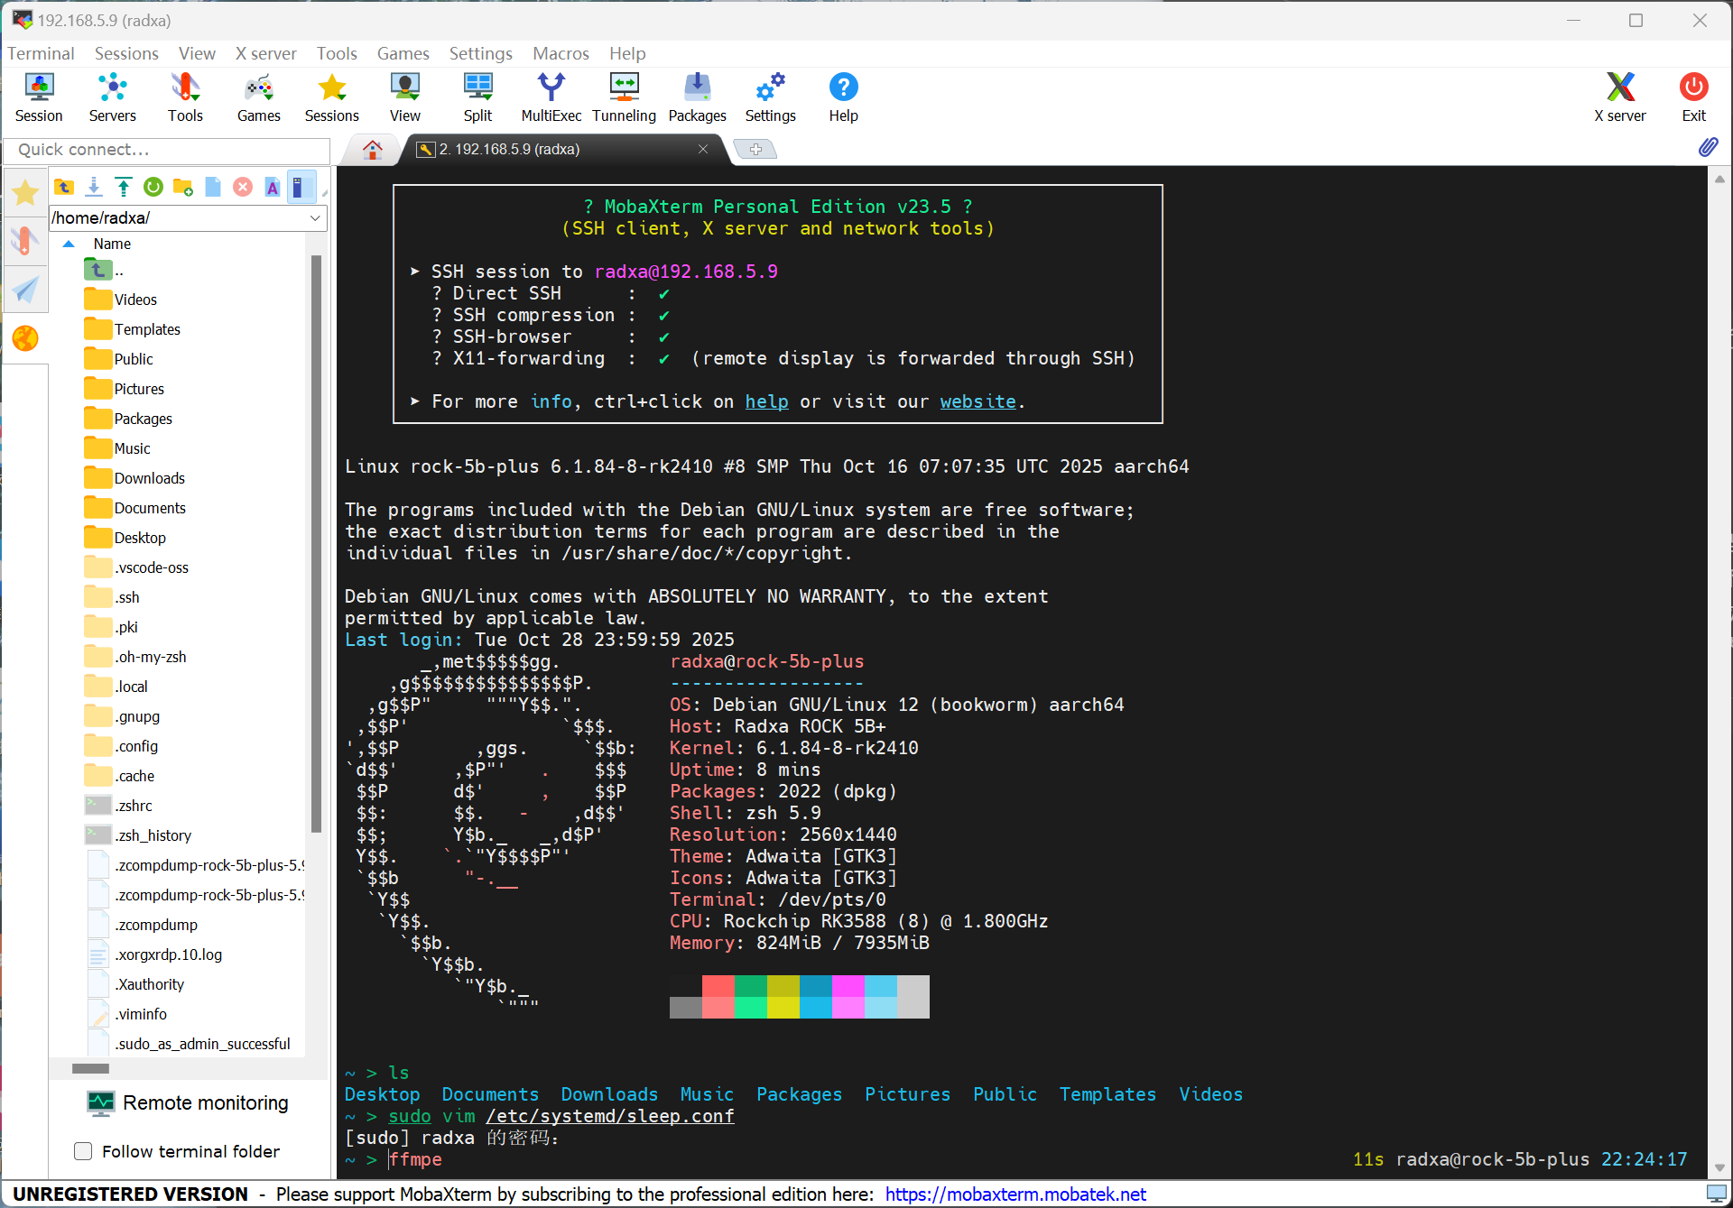Split the terminal view

click(x=477, y=97)
